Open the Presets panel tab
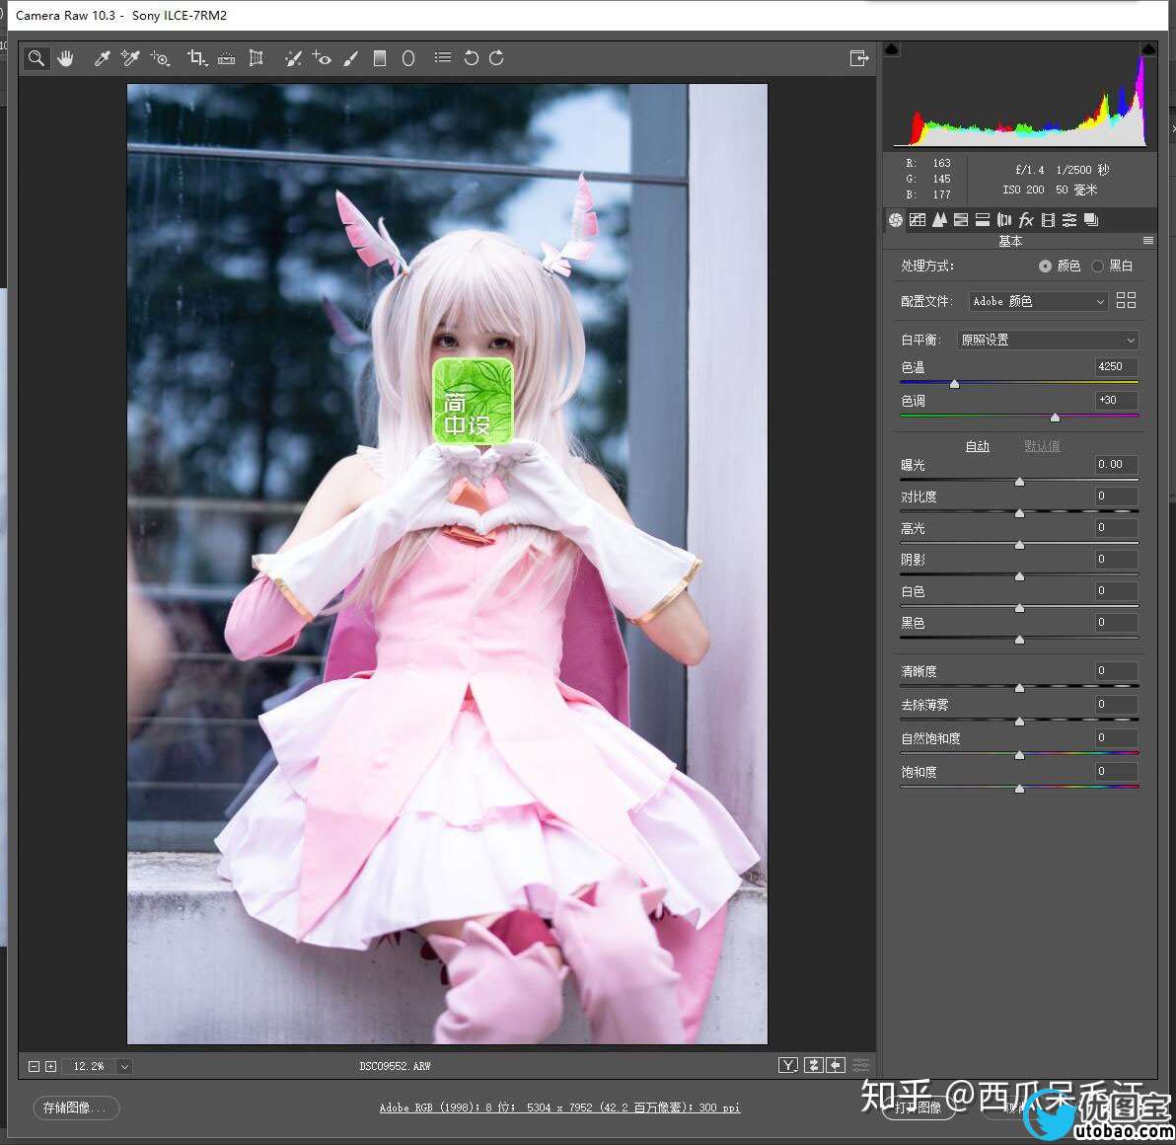 pyautogui.click(x=1069, y=220)
